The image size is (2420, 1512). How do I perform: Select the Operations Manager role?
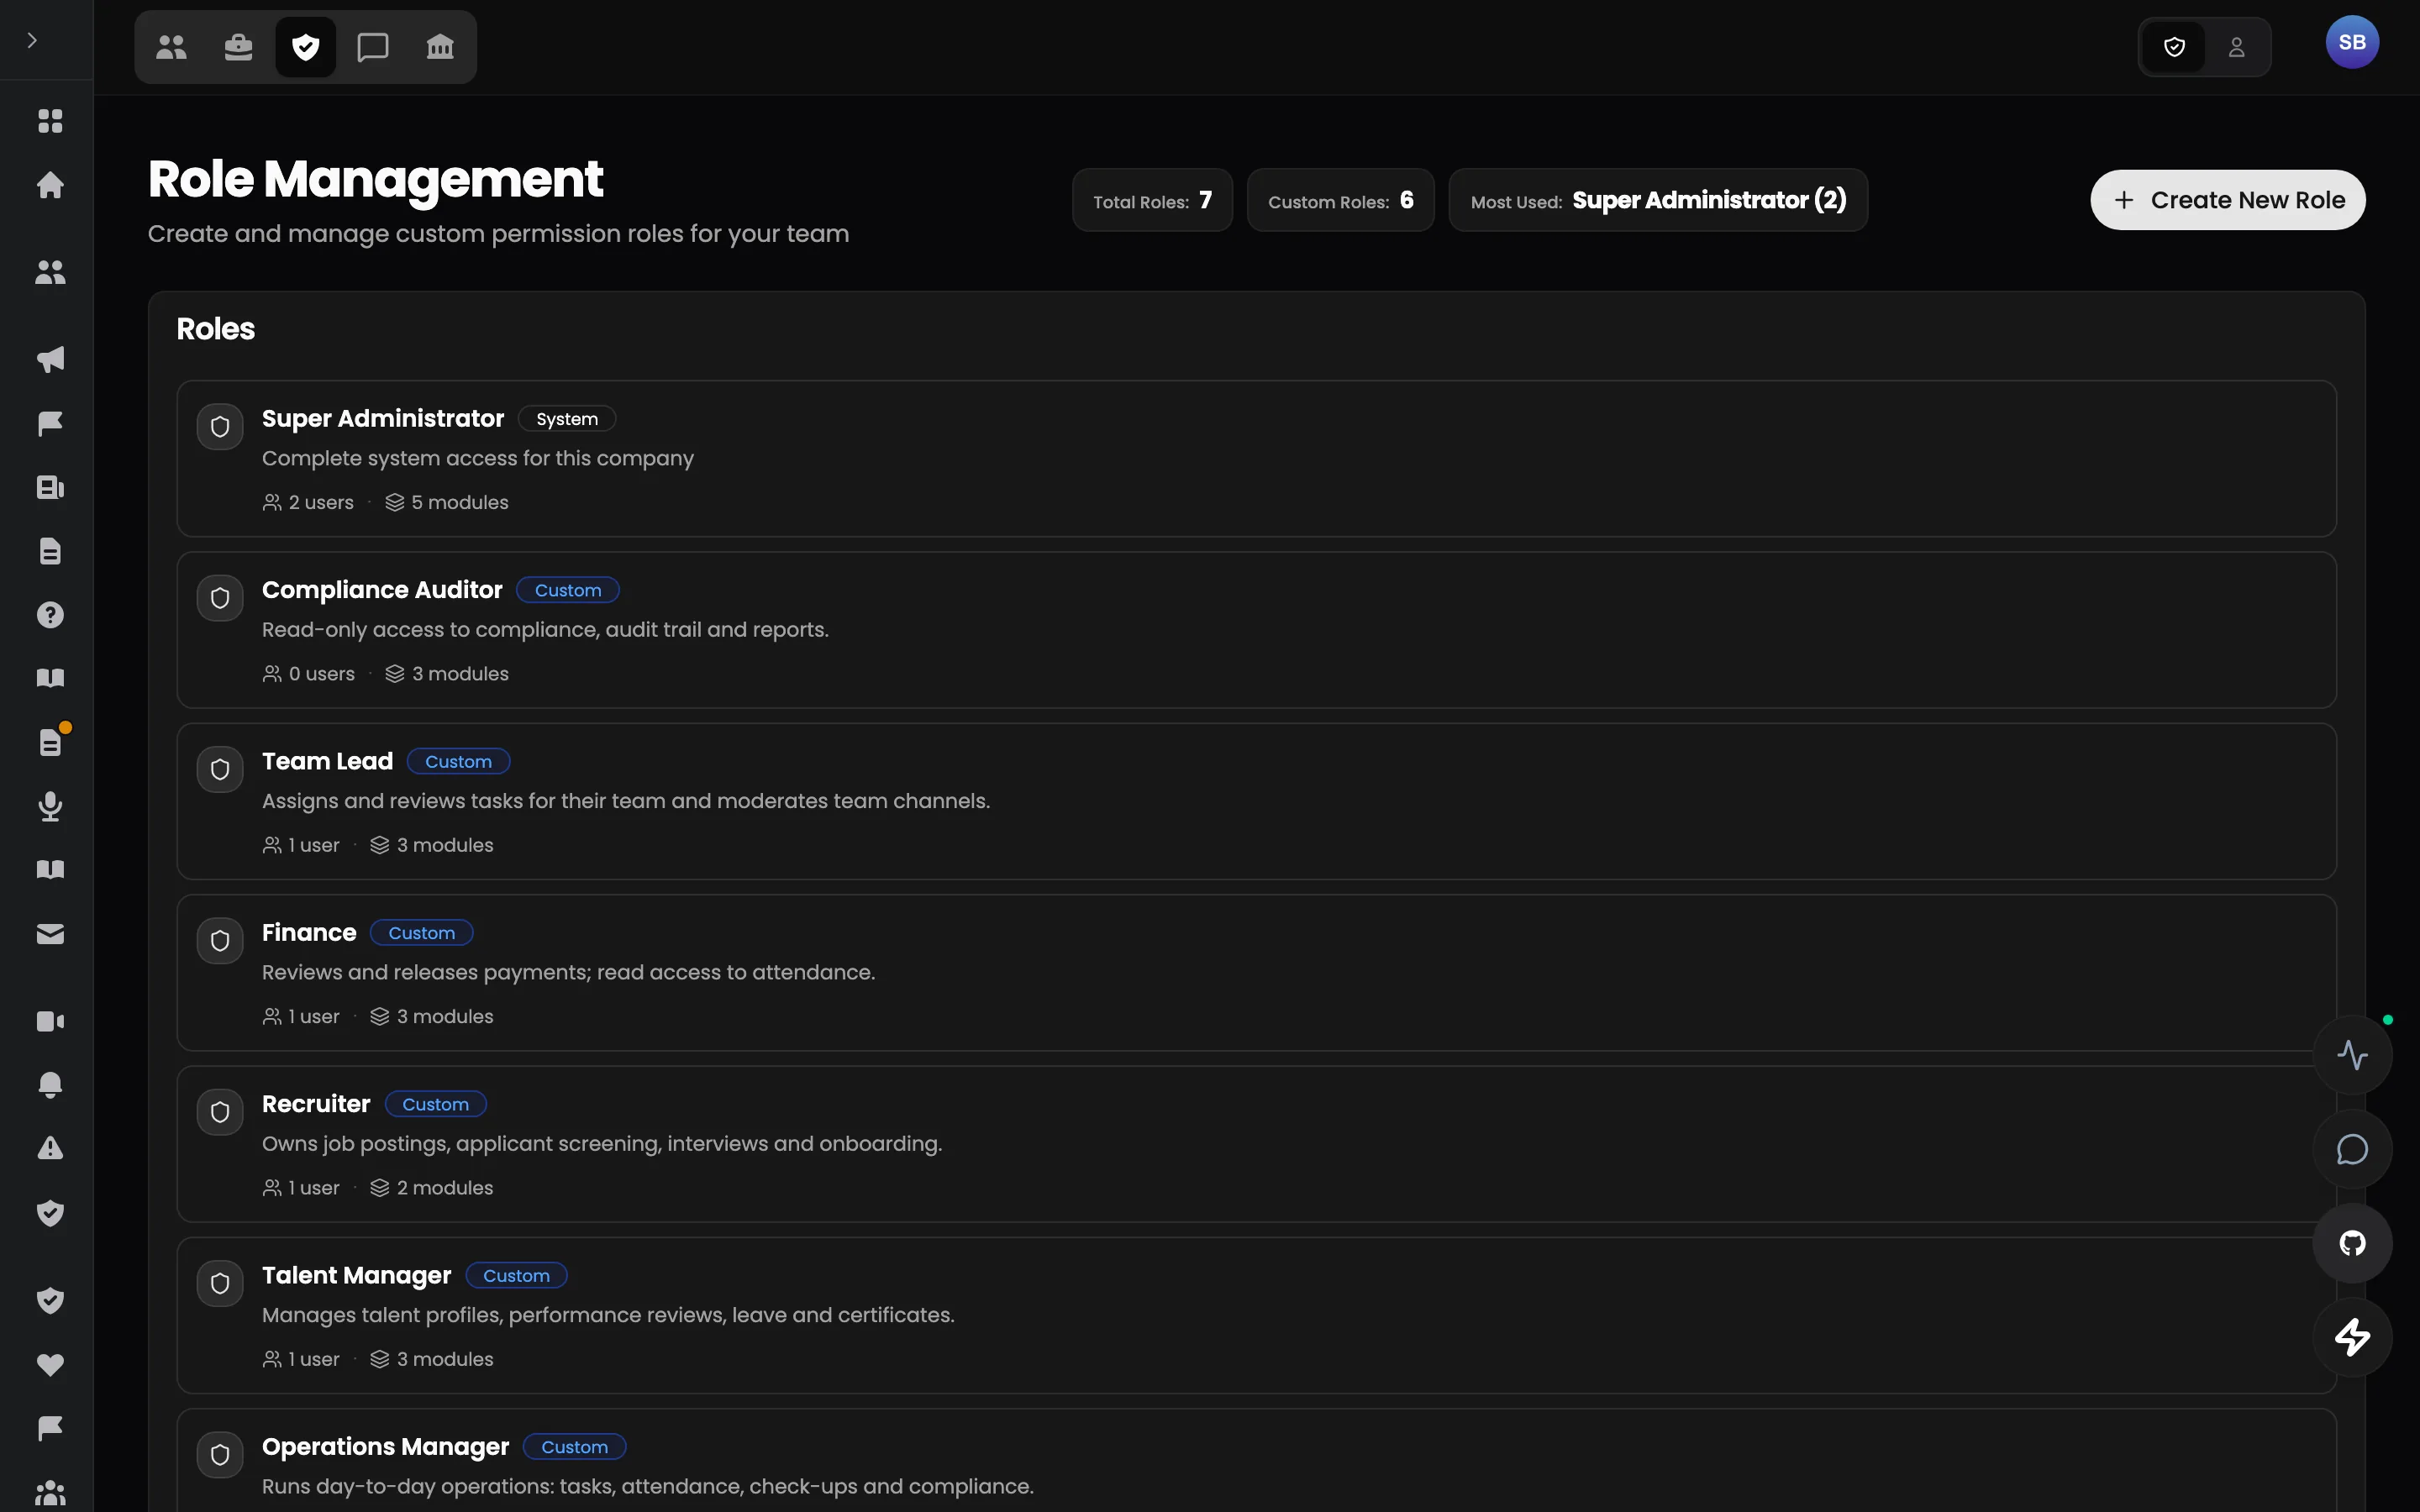[x=1256, y=1461]
